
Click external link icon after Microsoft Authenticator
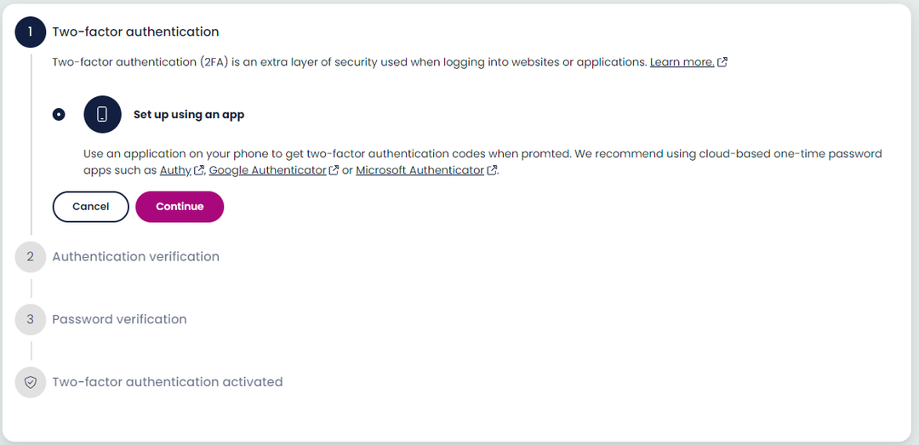click(492, 170)
